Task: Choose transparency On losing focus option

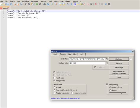Action: (110, 87)
